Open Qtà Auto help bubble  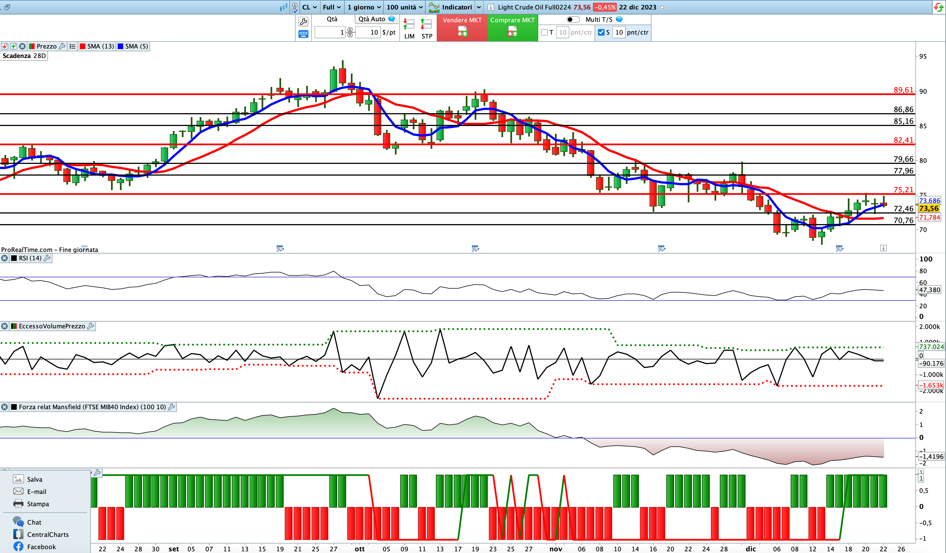coord(392,19)
